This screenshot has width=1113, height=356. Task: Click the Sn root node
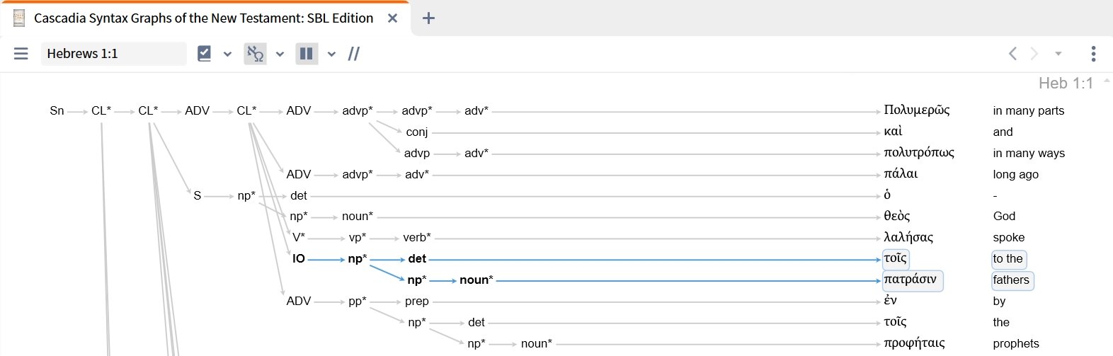(57, 111)
